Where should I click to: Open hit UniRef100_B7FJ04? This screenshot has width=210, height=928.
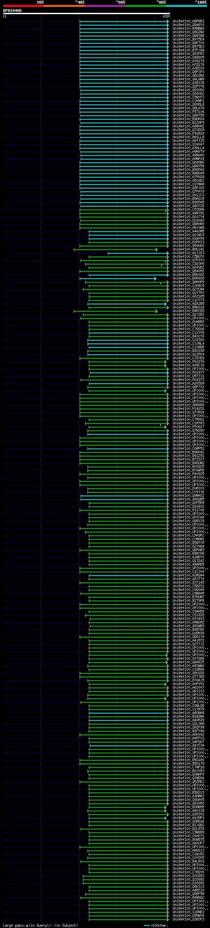point(188,50)
